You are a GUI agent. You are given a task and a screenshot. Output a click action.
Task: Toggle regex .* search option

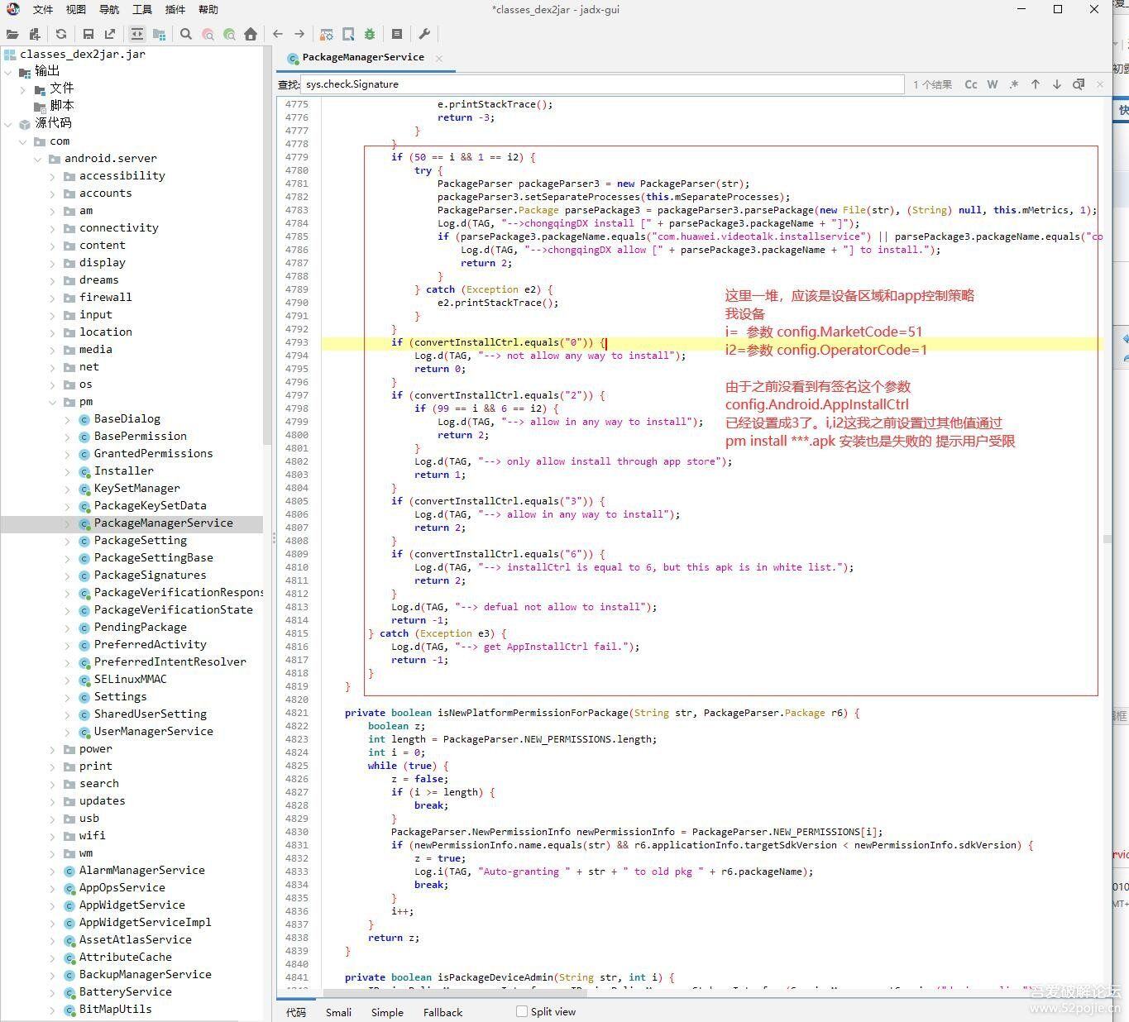coord(1014,84)
